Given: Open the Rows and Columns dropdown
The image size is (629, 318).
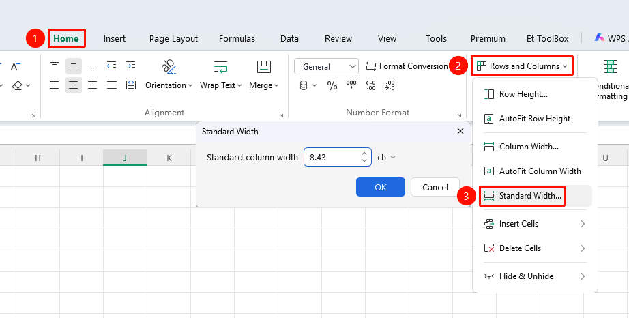Looking at the screenshot, I should (x=522, y=66).
